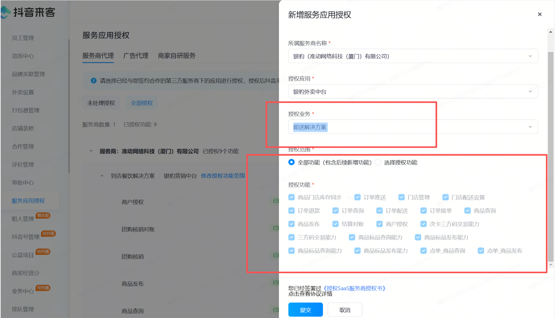Open 审批中心 in sidebar

point(23,183)
